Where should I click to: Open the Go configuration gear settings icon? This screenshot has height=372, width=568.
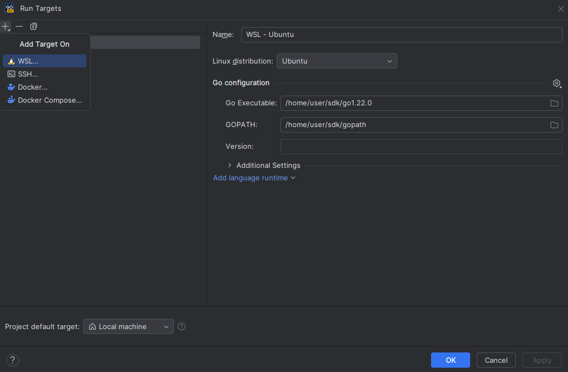click(557, 83)
